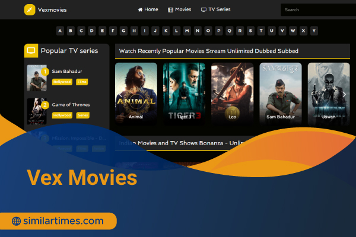Advance carousel with the right arrow
This screenshot has width=356, height=237.
[x=344, y=94]
